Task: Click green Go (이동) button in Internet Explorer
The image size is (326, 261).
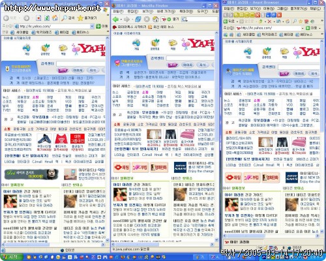Action: 102,26
